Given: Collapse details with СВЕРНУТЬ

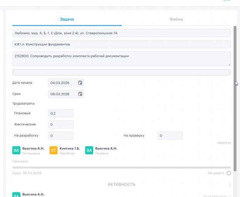Looking at the screenshot, I should [224, 143].
